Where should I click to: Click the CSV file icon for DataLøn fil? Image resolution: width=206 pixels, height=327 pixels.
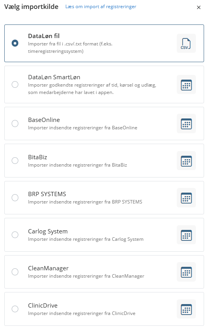(x=186, y=43)
